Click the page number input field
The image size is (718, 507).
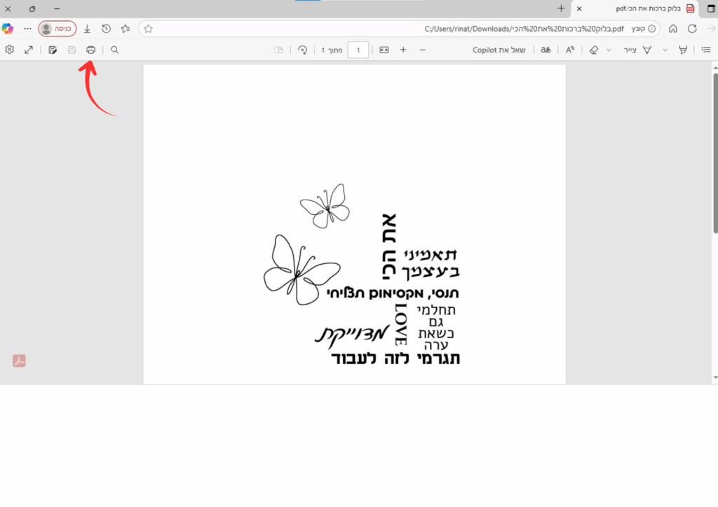[x=358, y=50]
